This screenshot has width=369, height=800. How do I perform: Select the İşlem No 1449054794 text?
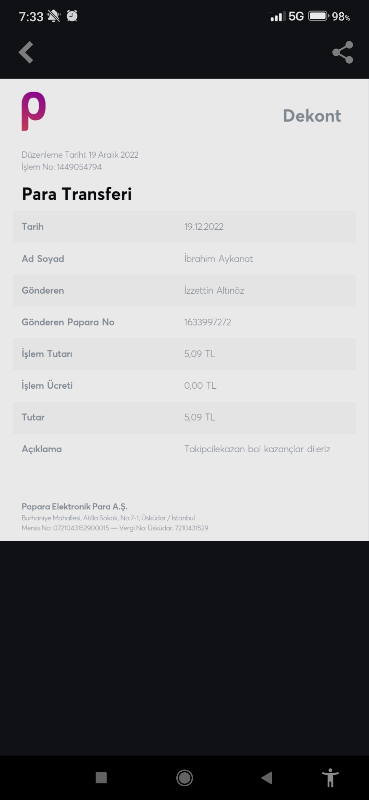[x=62, y=167]
